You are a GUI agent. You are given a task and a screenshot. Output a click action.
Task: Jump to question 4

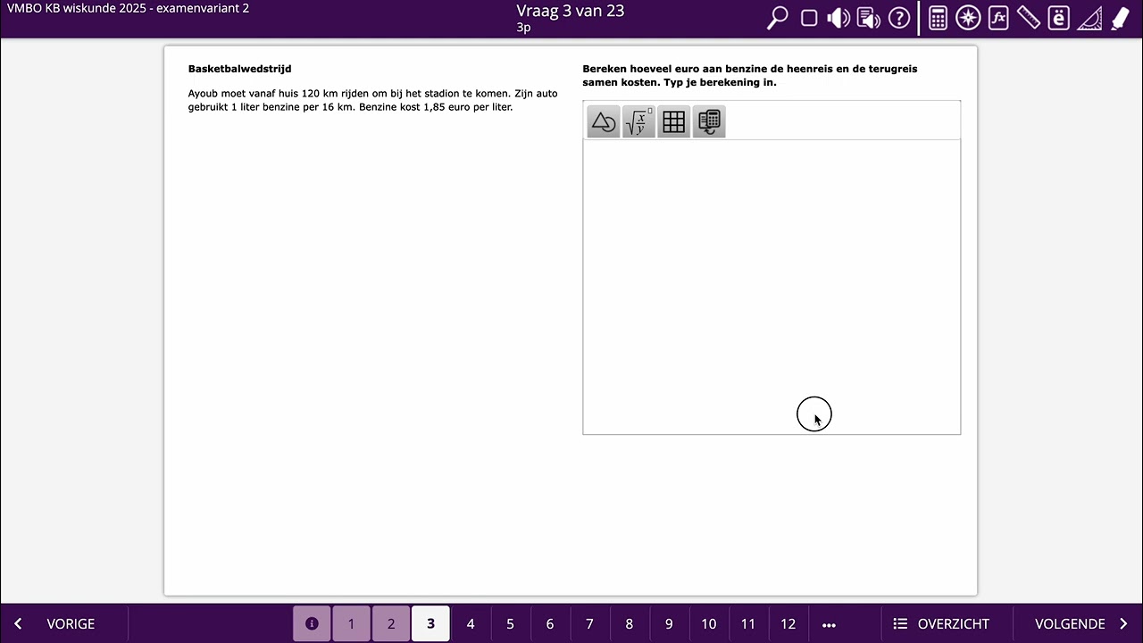471,623
